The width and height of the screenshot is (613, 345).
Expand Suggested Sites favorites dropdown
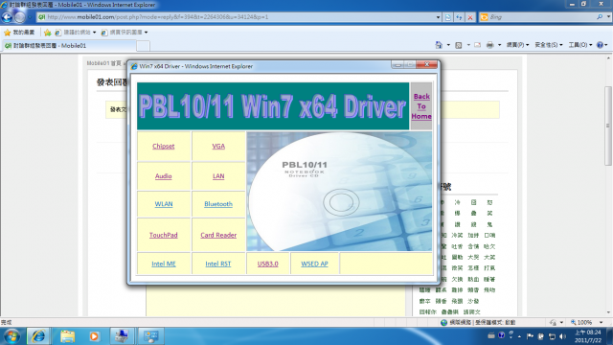pos(94,32)
